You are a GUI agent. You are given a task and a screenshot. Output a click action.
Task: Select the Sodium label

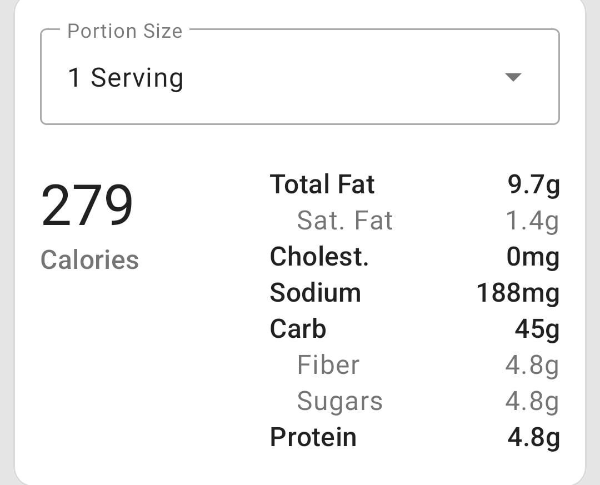315,293
